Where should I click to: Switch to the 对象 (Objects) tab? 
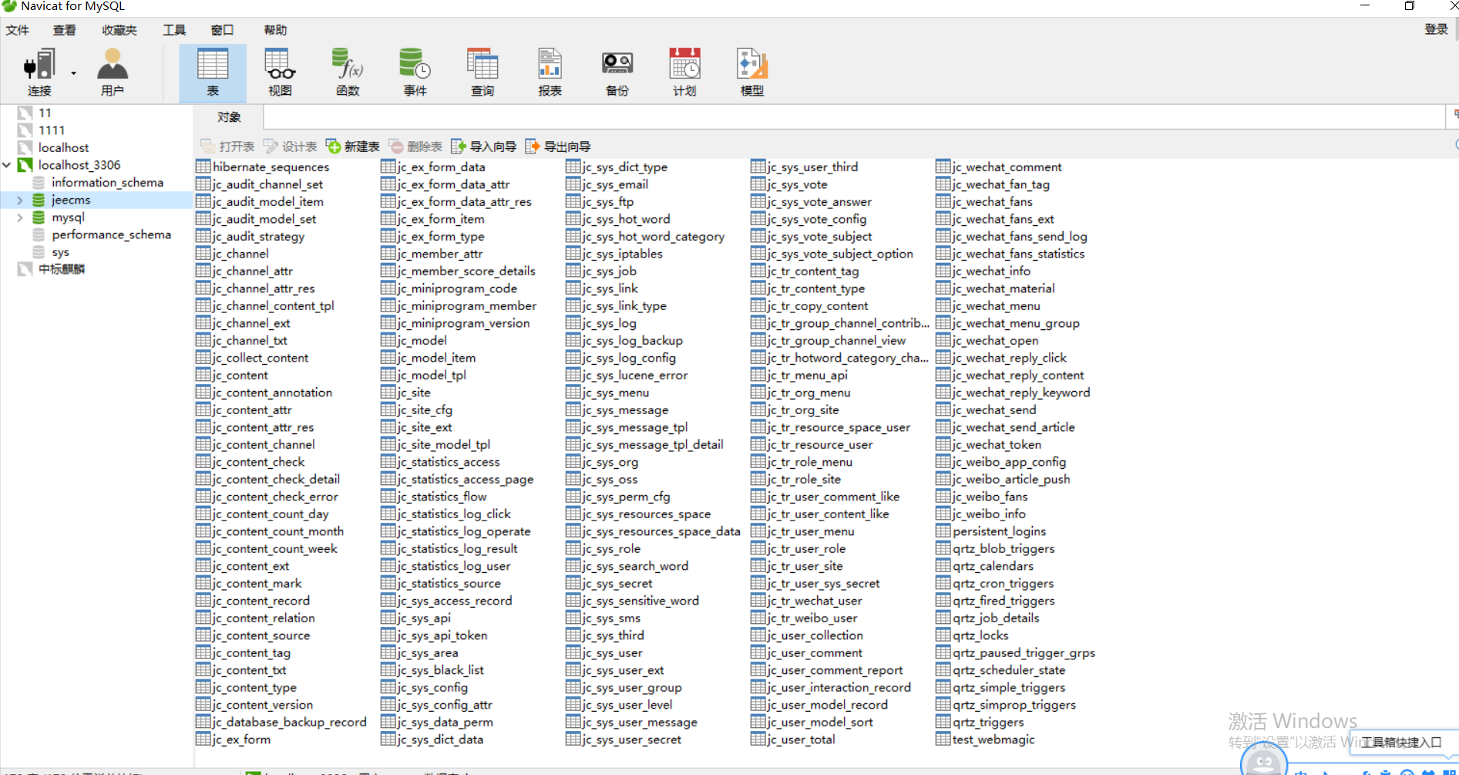click(229, 117)
